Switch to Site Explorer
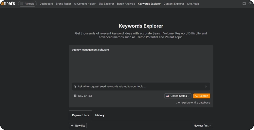254x130 pixels. pos(106,4)
